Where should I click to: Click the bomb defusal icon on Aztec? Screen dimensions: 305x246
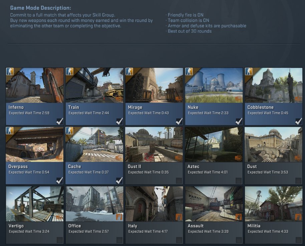pos(239,158)
